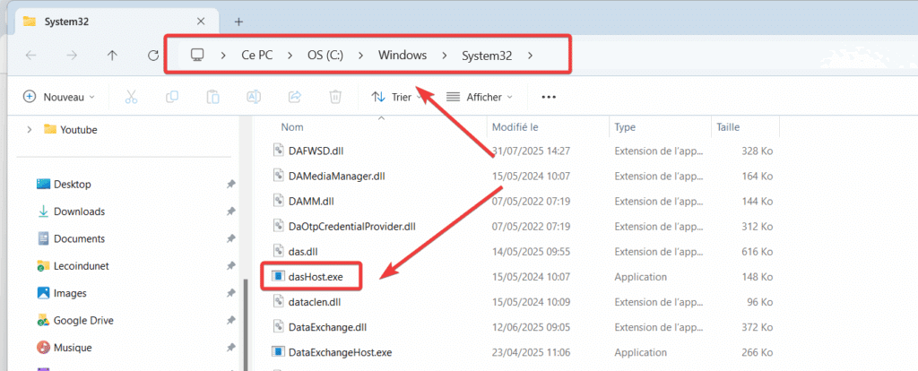The width and height of the screenshot is (918, 371).
Task: Click the DataExchangeHost.exe application icon
Action: 278,351
